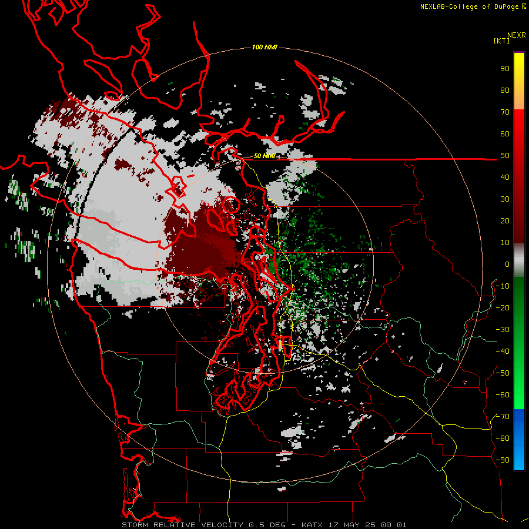529x529 pixels.
Task: Click the -10 value on velocity scale
Action: (x=503, y=286)
